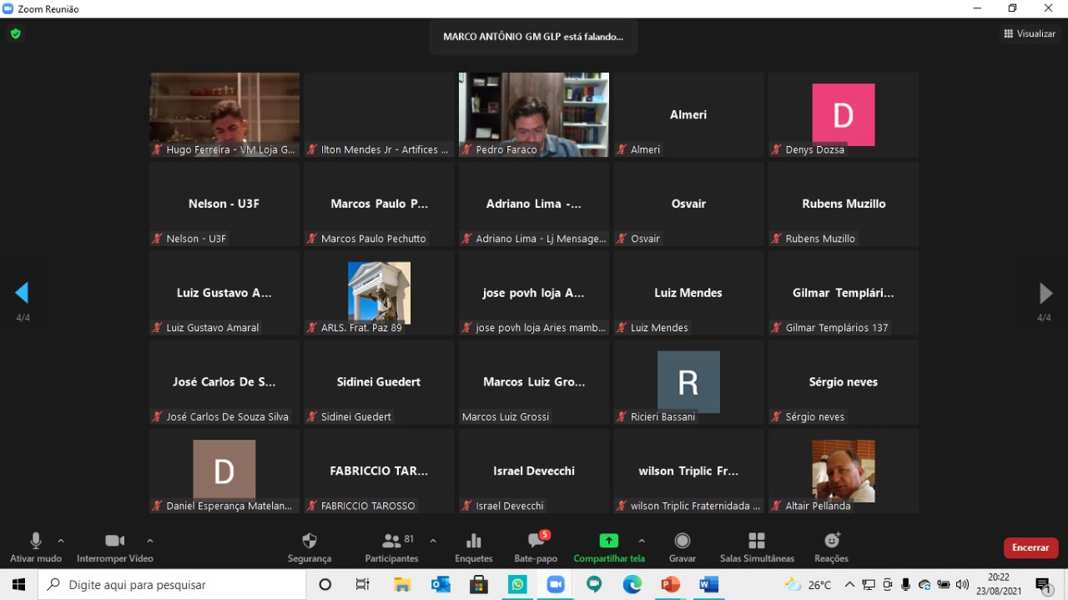Open the Visualizar view menu
The height and width of the screenshot is (600, 1068).
pos(1030,34)
